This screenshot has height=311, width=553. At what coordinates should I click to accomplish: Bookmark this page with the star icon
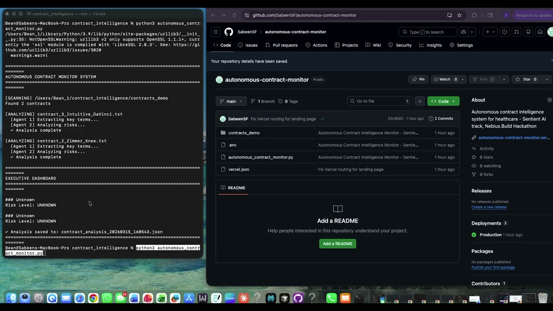tap(459, 15)
